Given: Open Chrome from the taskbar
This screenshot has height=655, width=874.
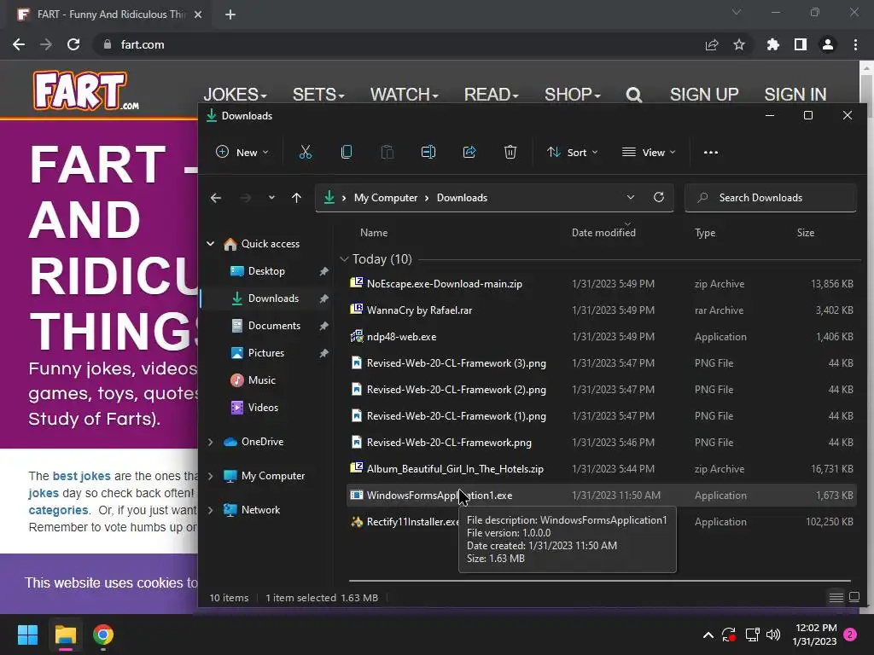Looking at the screenshot, I should pyautogui.click(x=103, y=635).
